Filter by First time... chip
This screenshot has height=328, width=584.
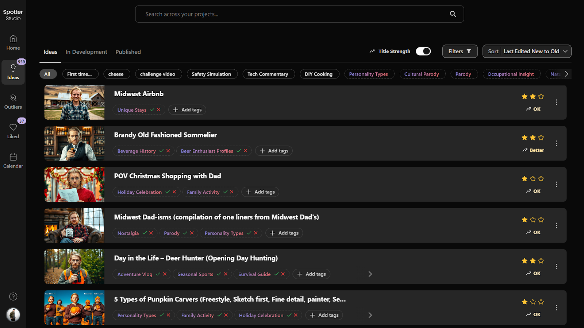click(x=80, y=74)
